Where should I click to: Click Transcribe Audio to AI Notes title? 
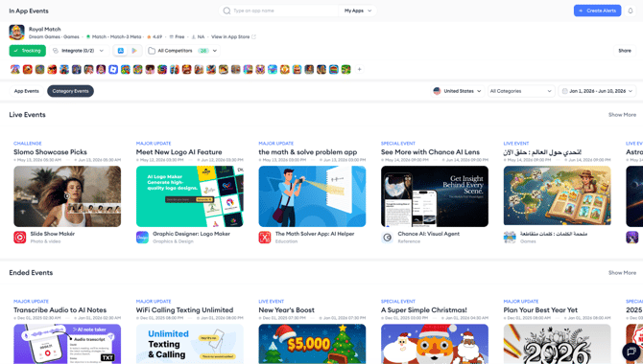pos(60,310)
